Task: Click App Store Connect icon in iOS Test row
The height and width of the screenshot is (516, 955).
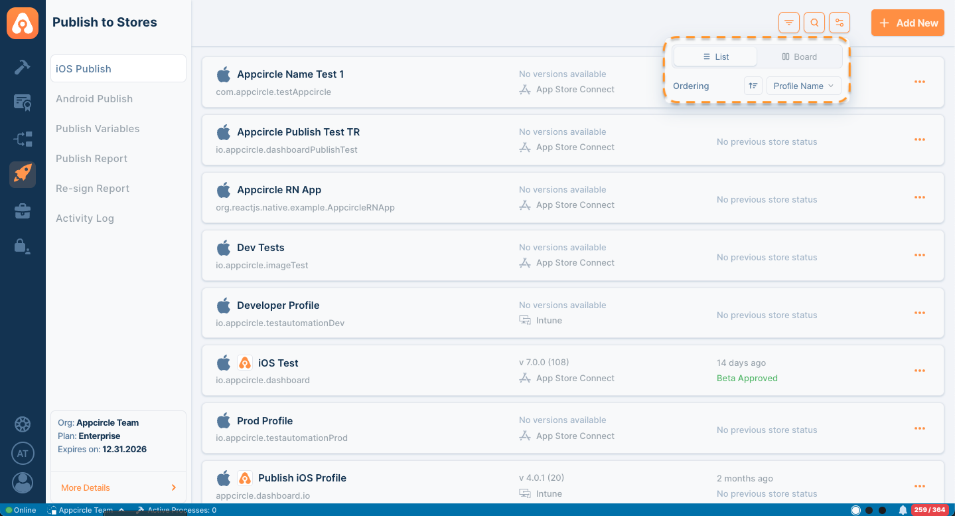Action: click(524, 378)
